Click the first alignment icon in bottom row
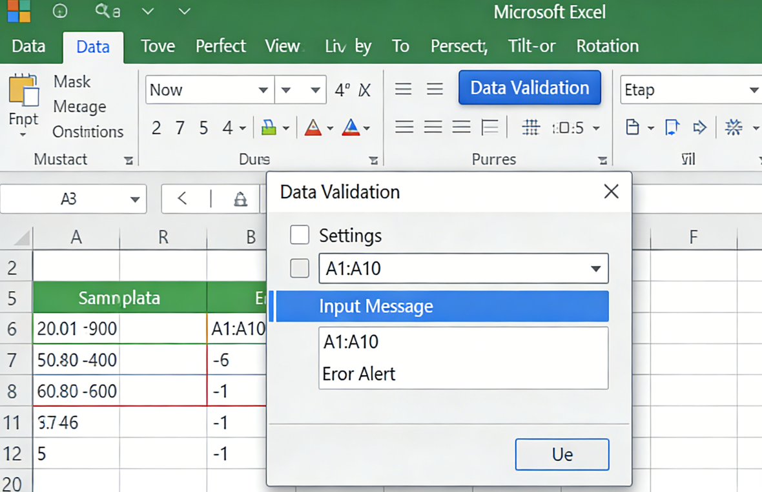762x492 pixels. [404, 127]
